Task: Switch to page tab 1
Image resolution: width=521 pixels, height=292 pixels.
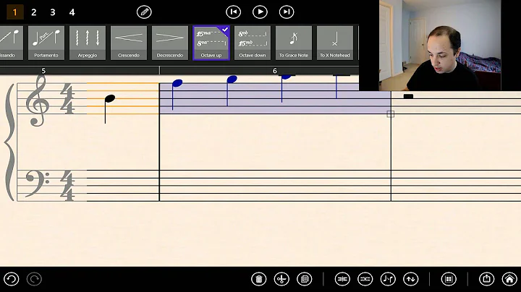Action: pyautogui.click(x=14, y=12)
